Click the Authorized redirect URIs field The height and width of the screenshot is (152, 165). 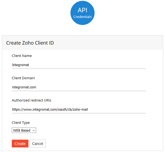[79, 110]
